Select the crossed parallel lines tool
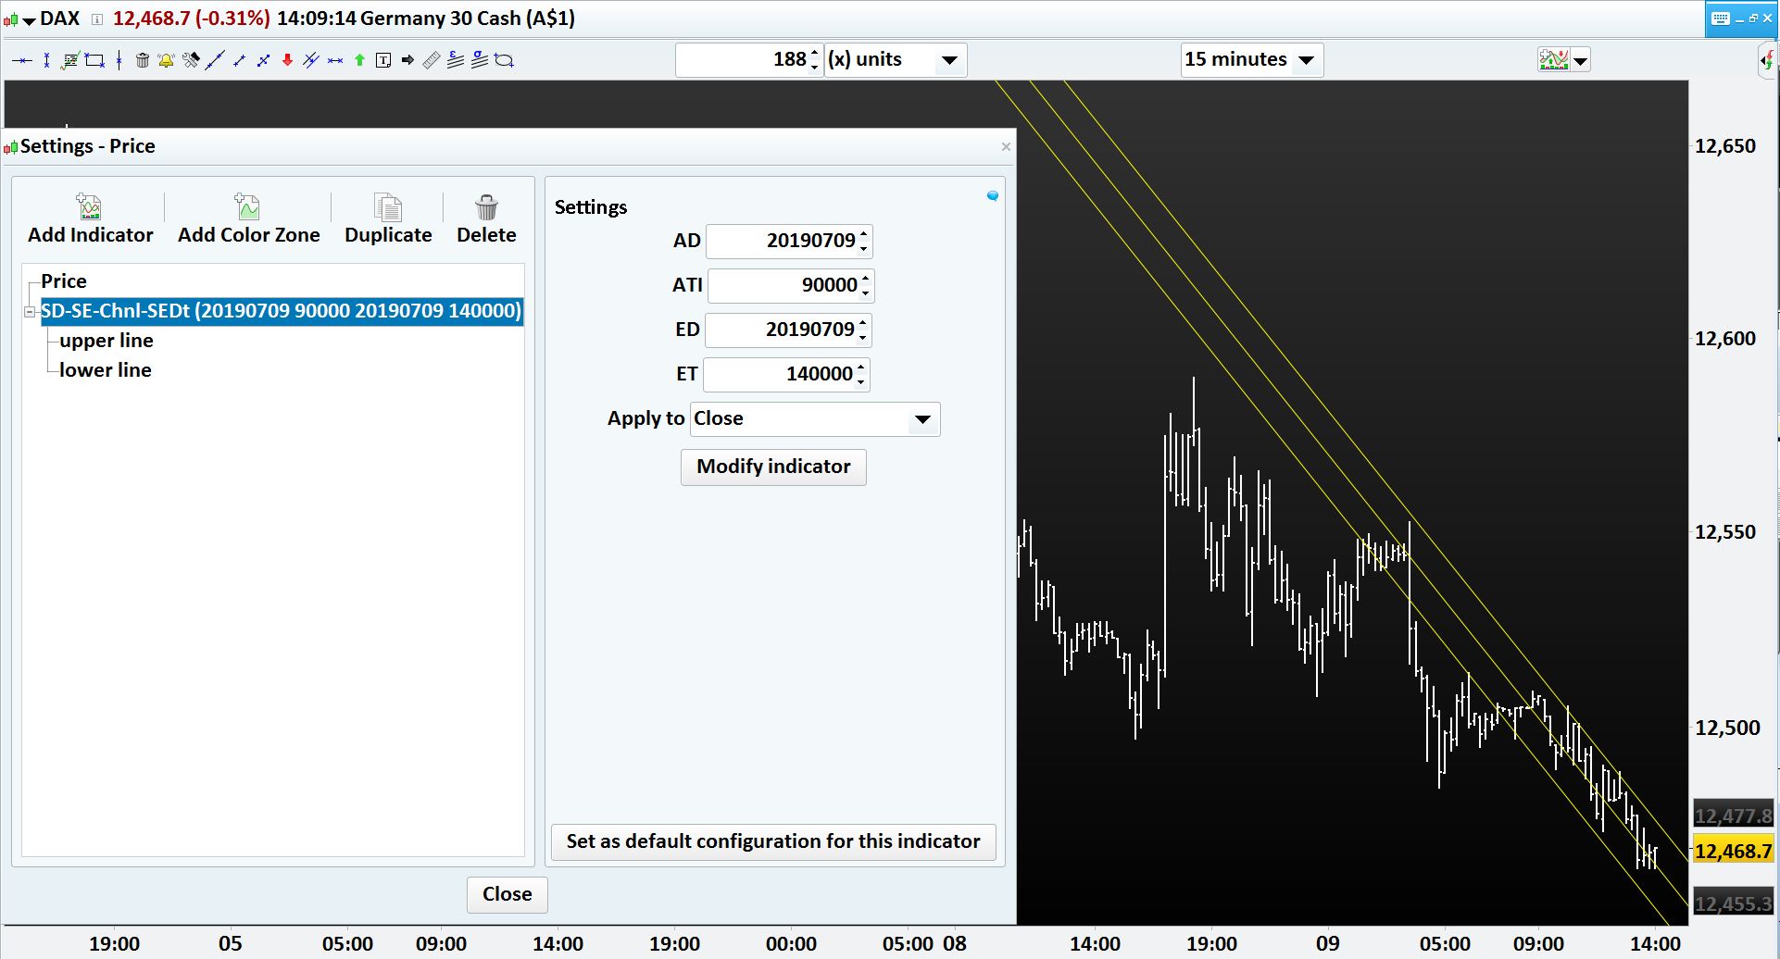The image size is (1780, 959). tap(311, 61)
